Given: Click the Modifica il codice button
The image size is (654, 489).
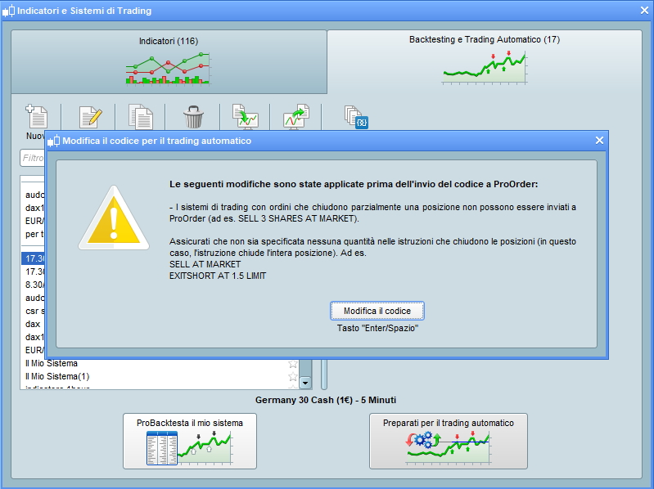Looking at the screenshot, I should pyautogui.click(x=377, y=311).
